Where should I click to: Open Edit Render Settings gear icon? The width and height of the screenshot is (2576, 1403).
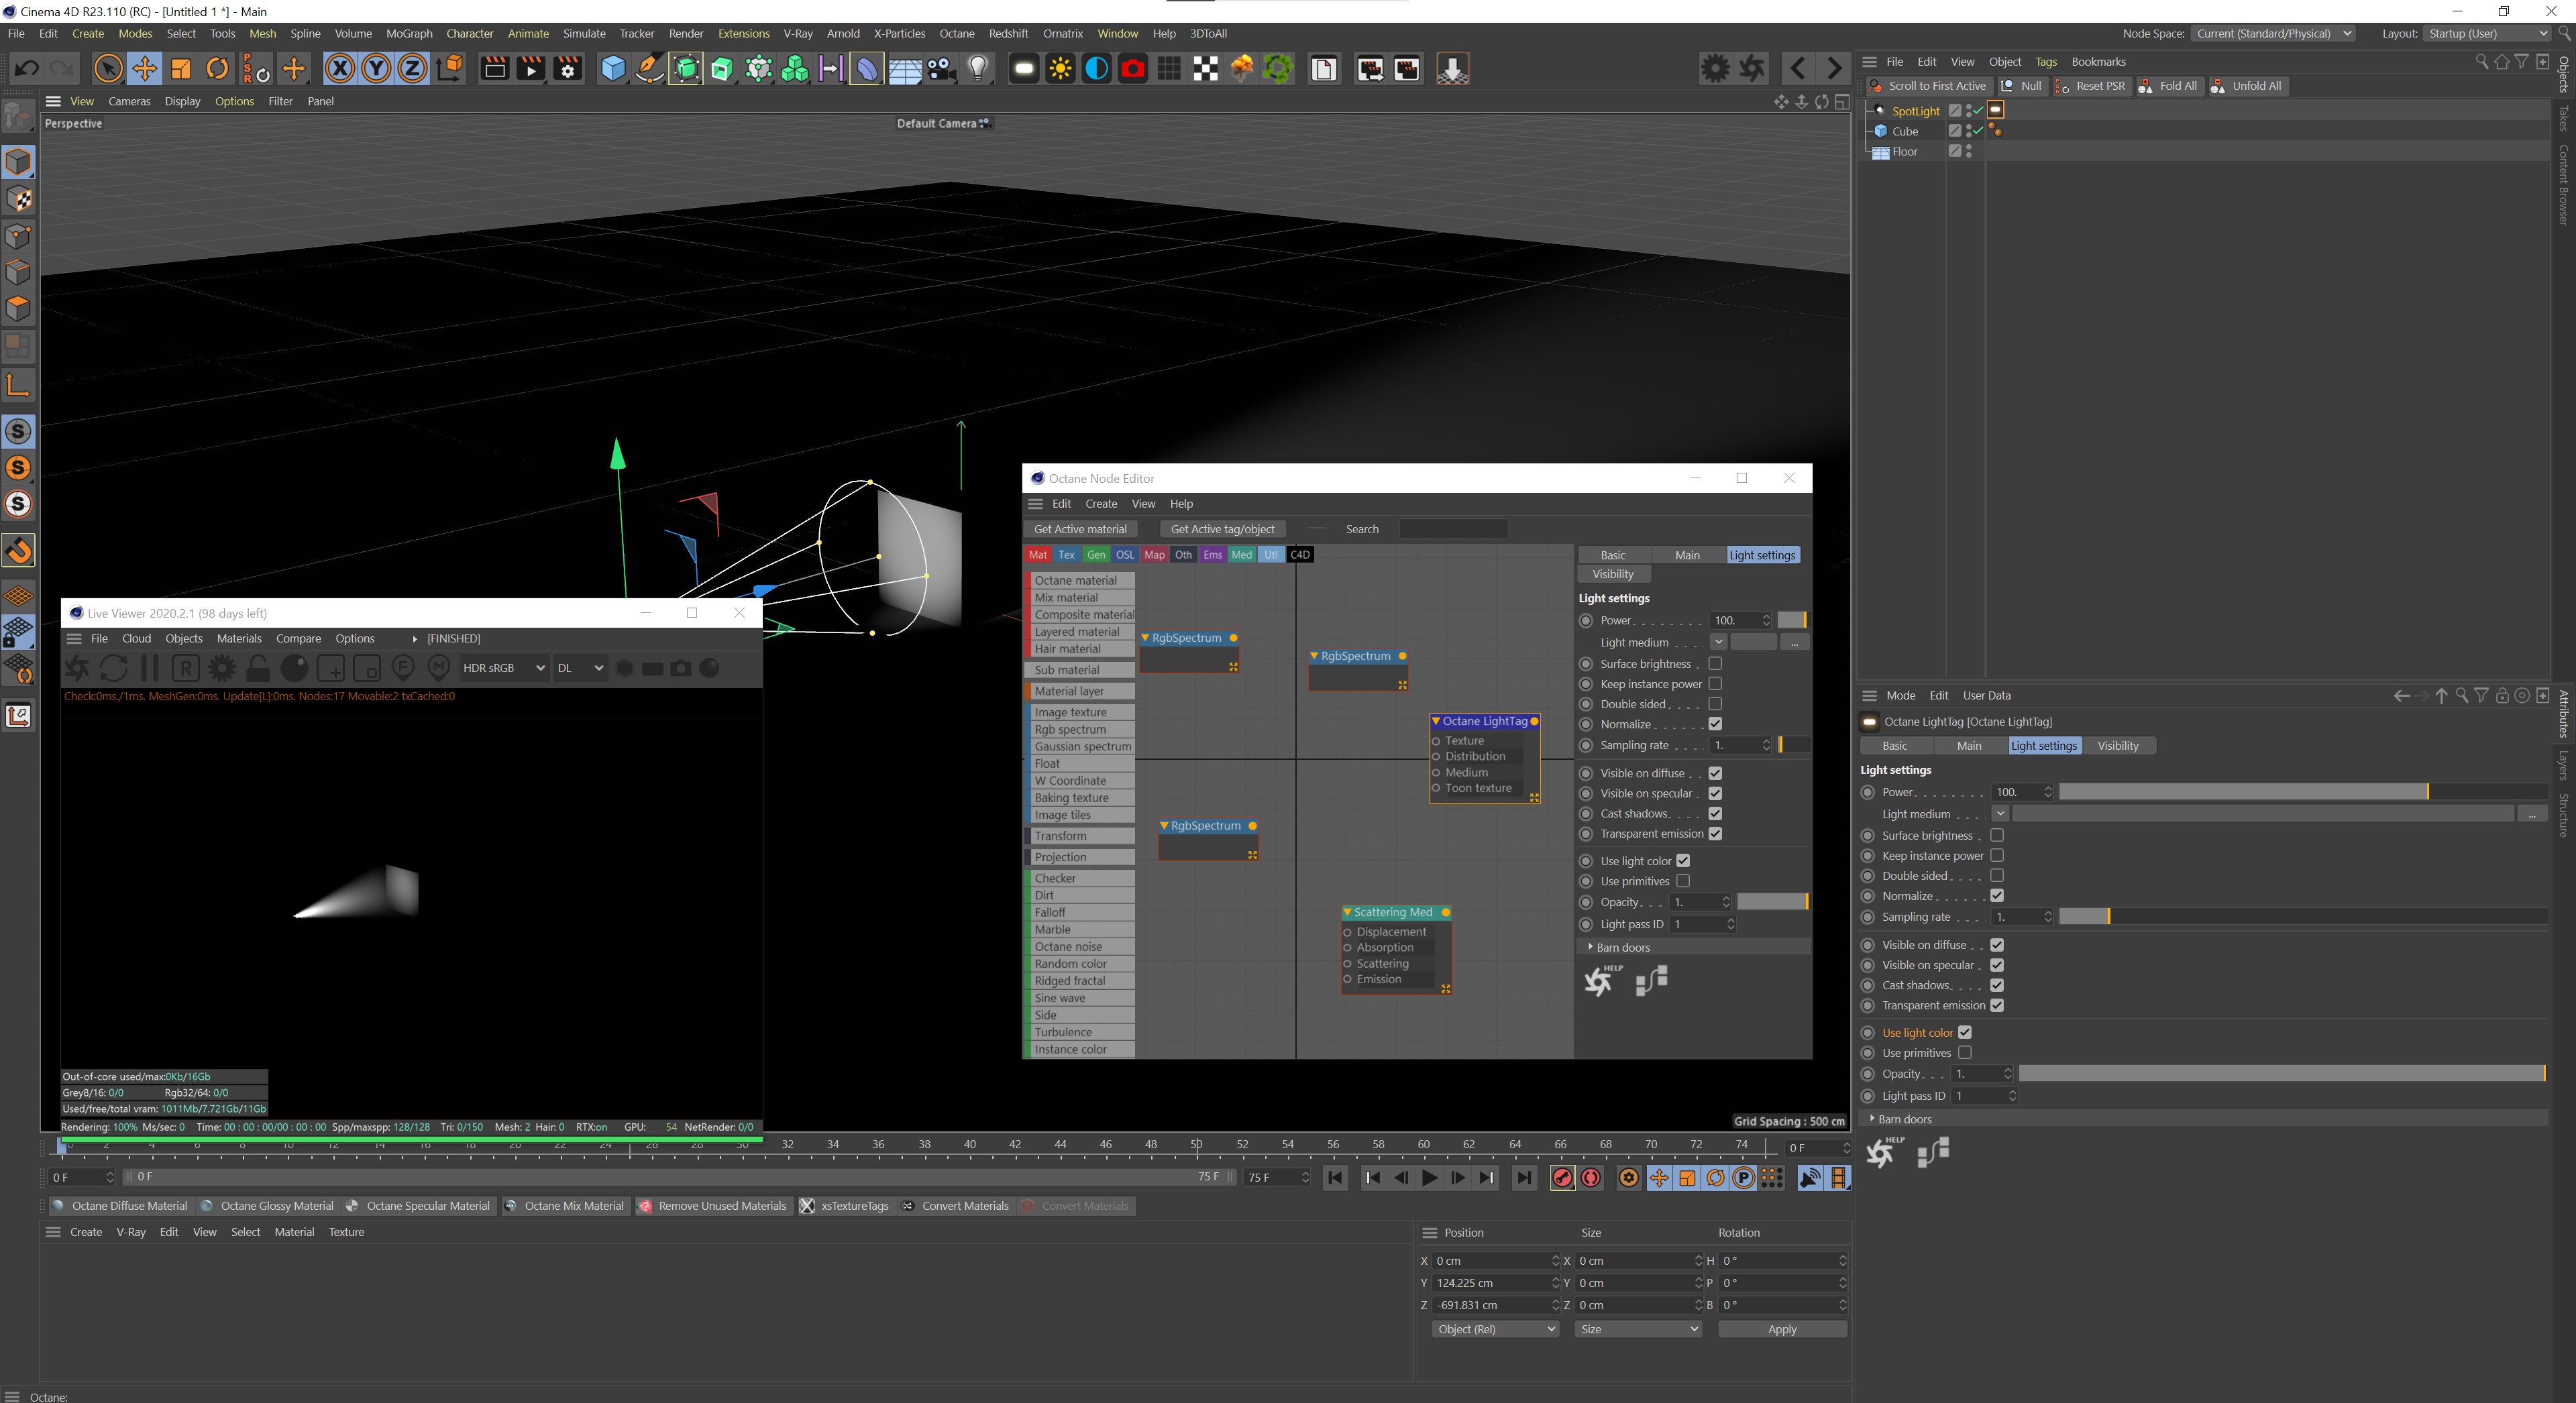coord(567,69)
